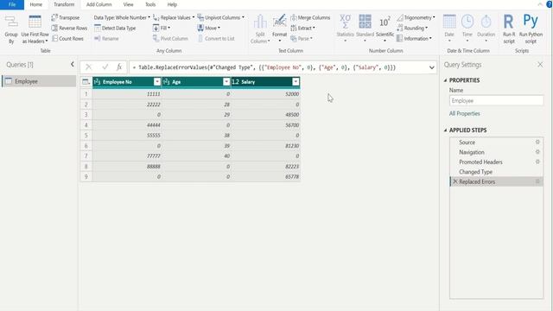Viewport: 553px width, 311px height.
Task: Confirm formula with checkmark icon
Action: point(105,67)
